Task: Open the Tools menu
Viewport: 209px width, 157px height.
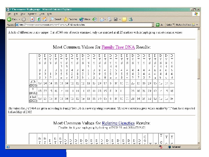Action: point(42,14)
